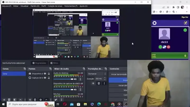
Task: Remove selected source with Fontes trash icon
Action: (x=35, y=100)
